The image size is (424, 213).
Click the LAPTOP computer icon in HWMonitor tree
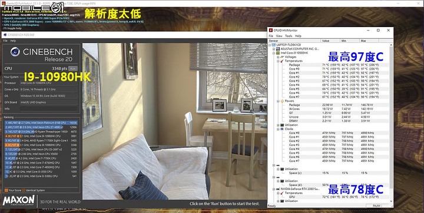(274, 45)
